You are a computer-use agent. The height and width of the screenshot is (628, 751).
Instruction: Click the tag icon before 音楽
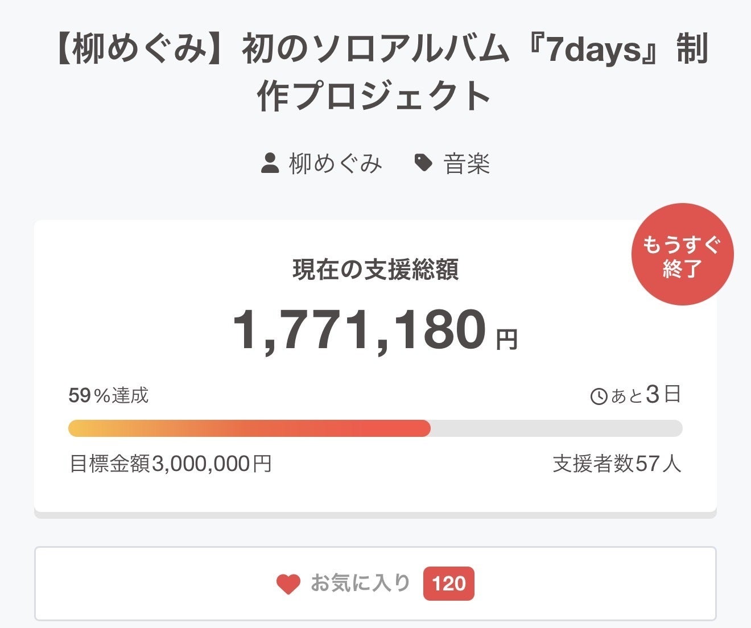point(423,163)
